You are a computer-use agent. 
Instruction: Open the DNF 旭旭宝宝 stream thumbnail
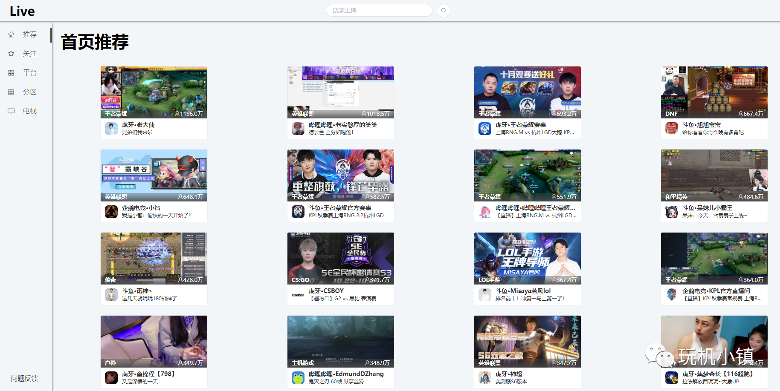[714, 92]
